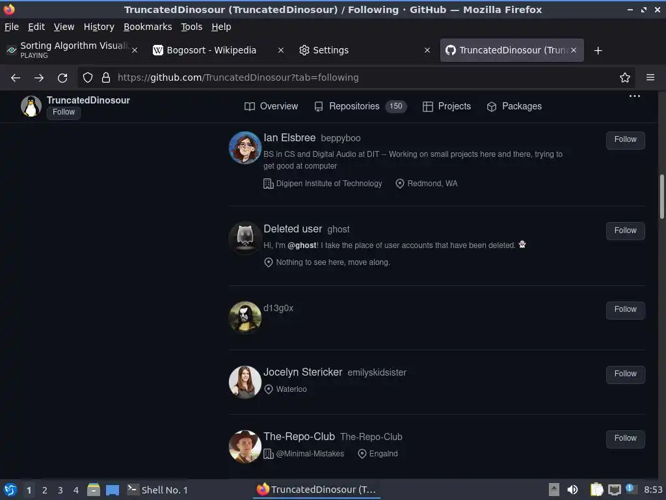
Task: Open the History menu
Action: [x=99, y=27]
